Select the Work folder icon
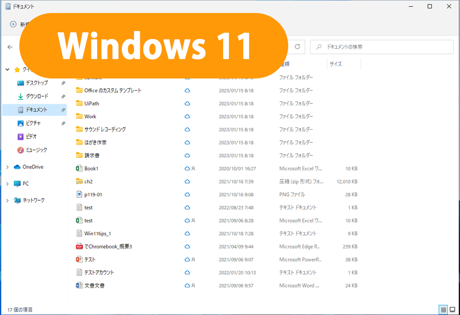Image resolution: width=460 pixels, height=315 pixels. pos(79,116)
